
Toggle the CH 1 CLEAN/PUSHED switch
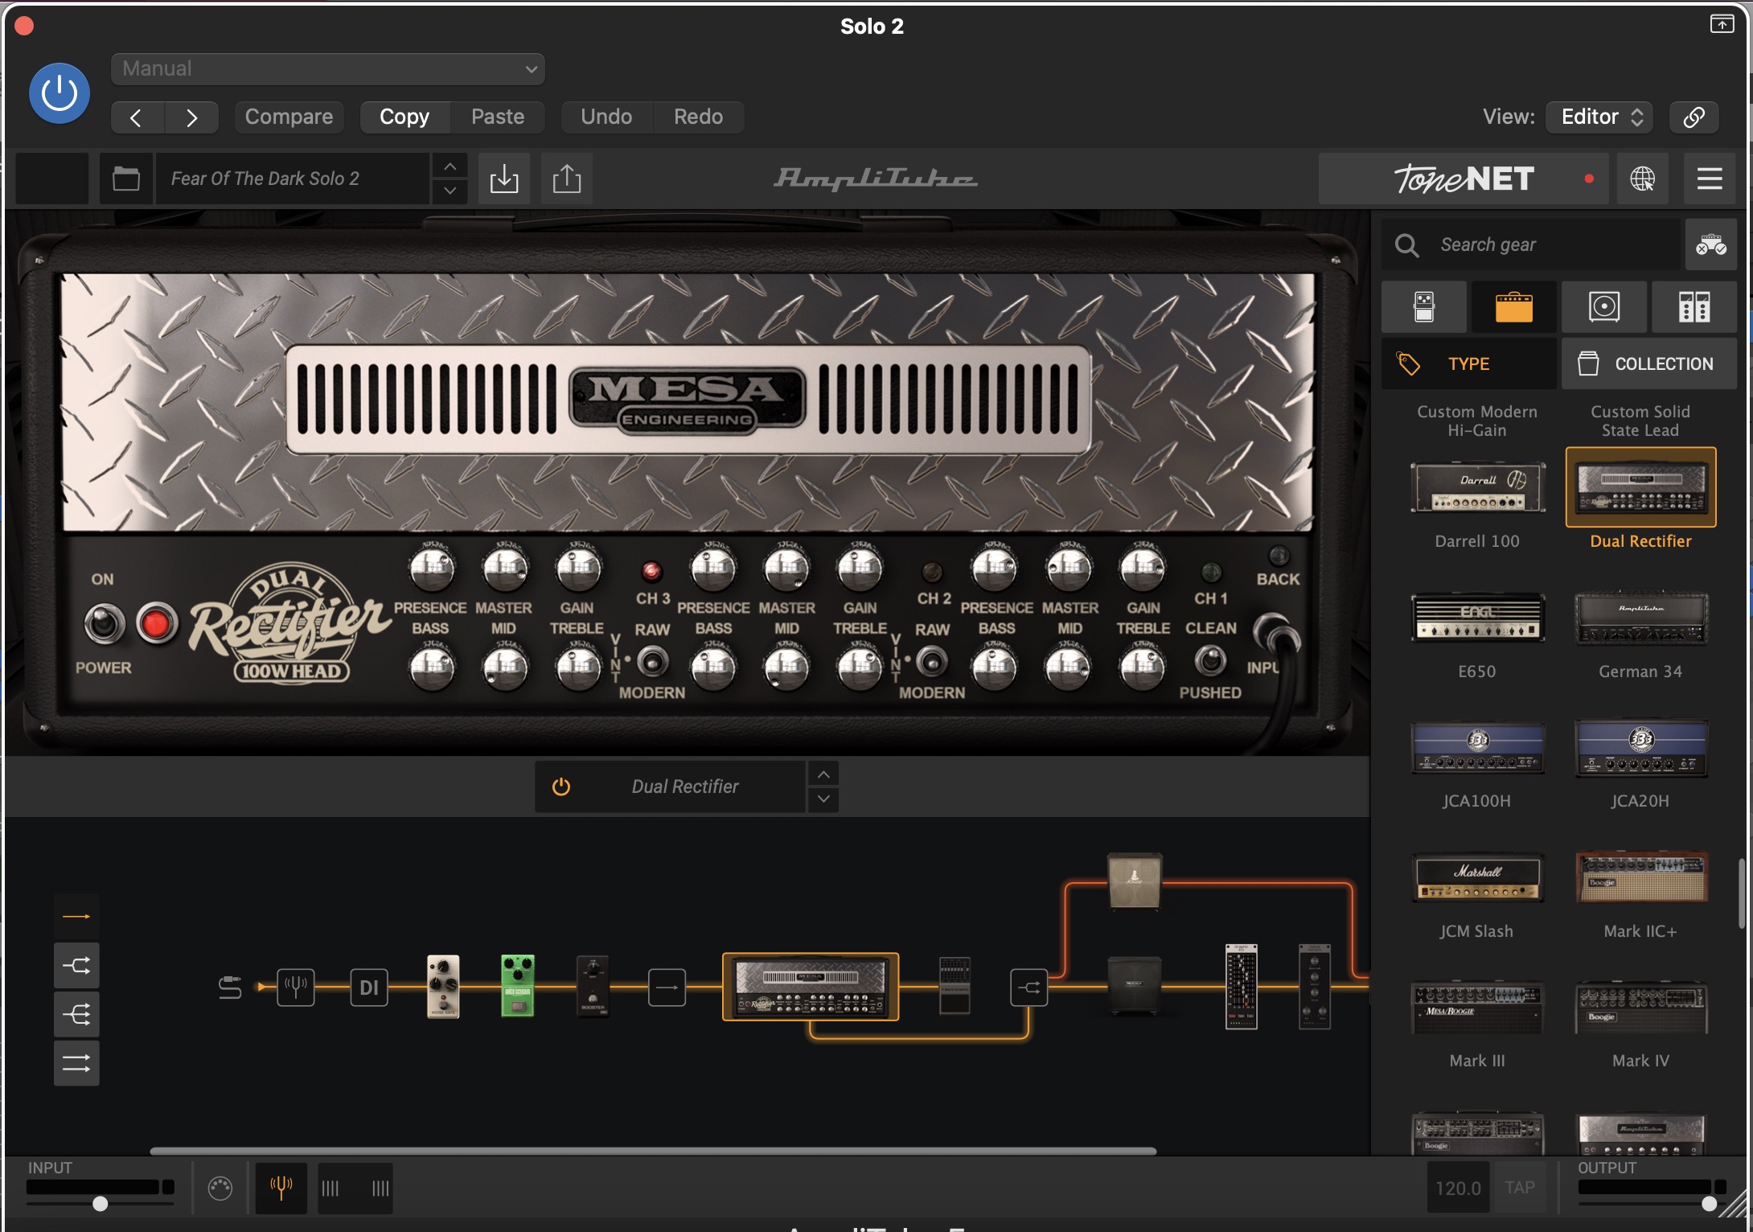1209,661
